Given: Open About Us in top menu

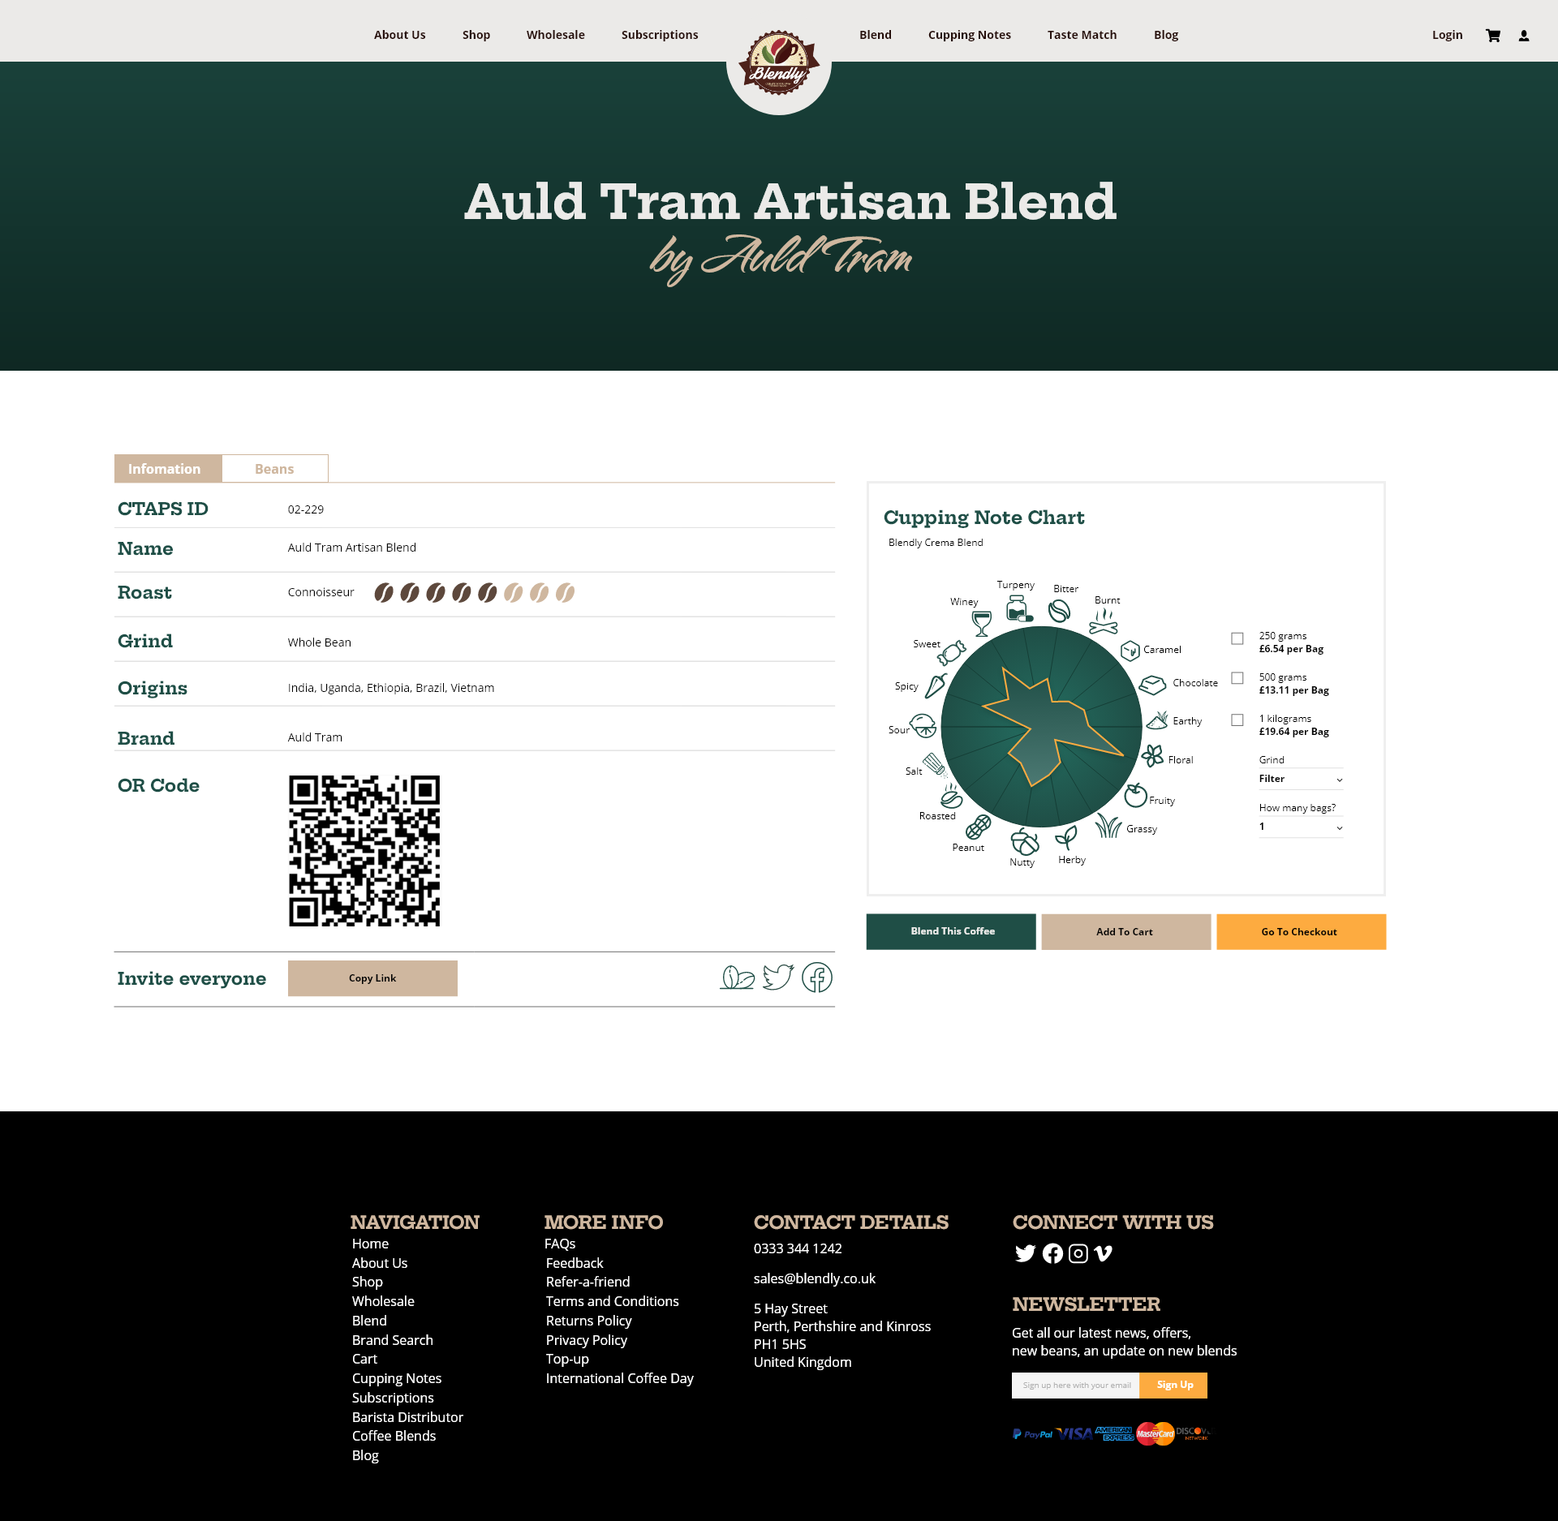Looking at the screenshot, I should pos(400,35).
